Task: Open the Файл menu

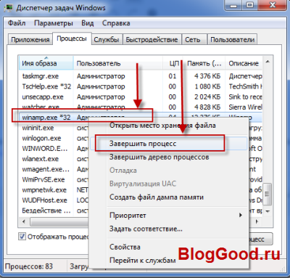Action: [17, 23]
